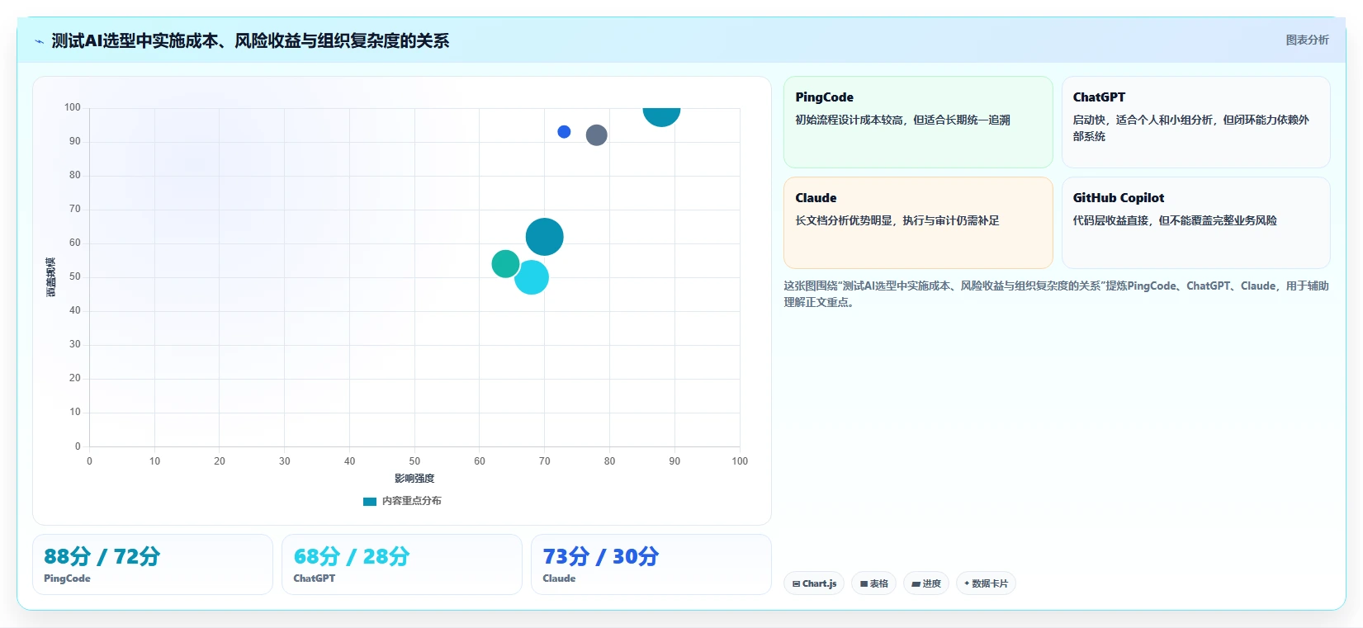Click the 数据卡片 tag

click(986, 583)
